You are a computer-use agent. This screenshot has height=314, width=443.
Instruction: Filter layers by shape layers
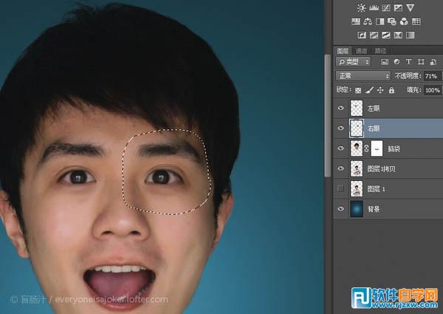coord(421,62)
